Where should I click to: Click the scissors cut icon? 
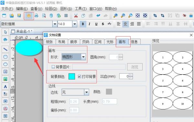[76, 16]
